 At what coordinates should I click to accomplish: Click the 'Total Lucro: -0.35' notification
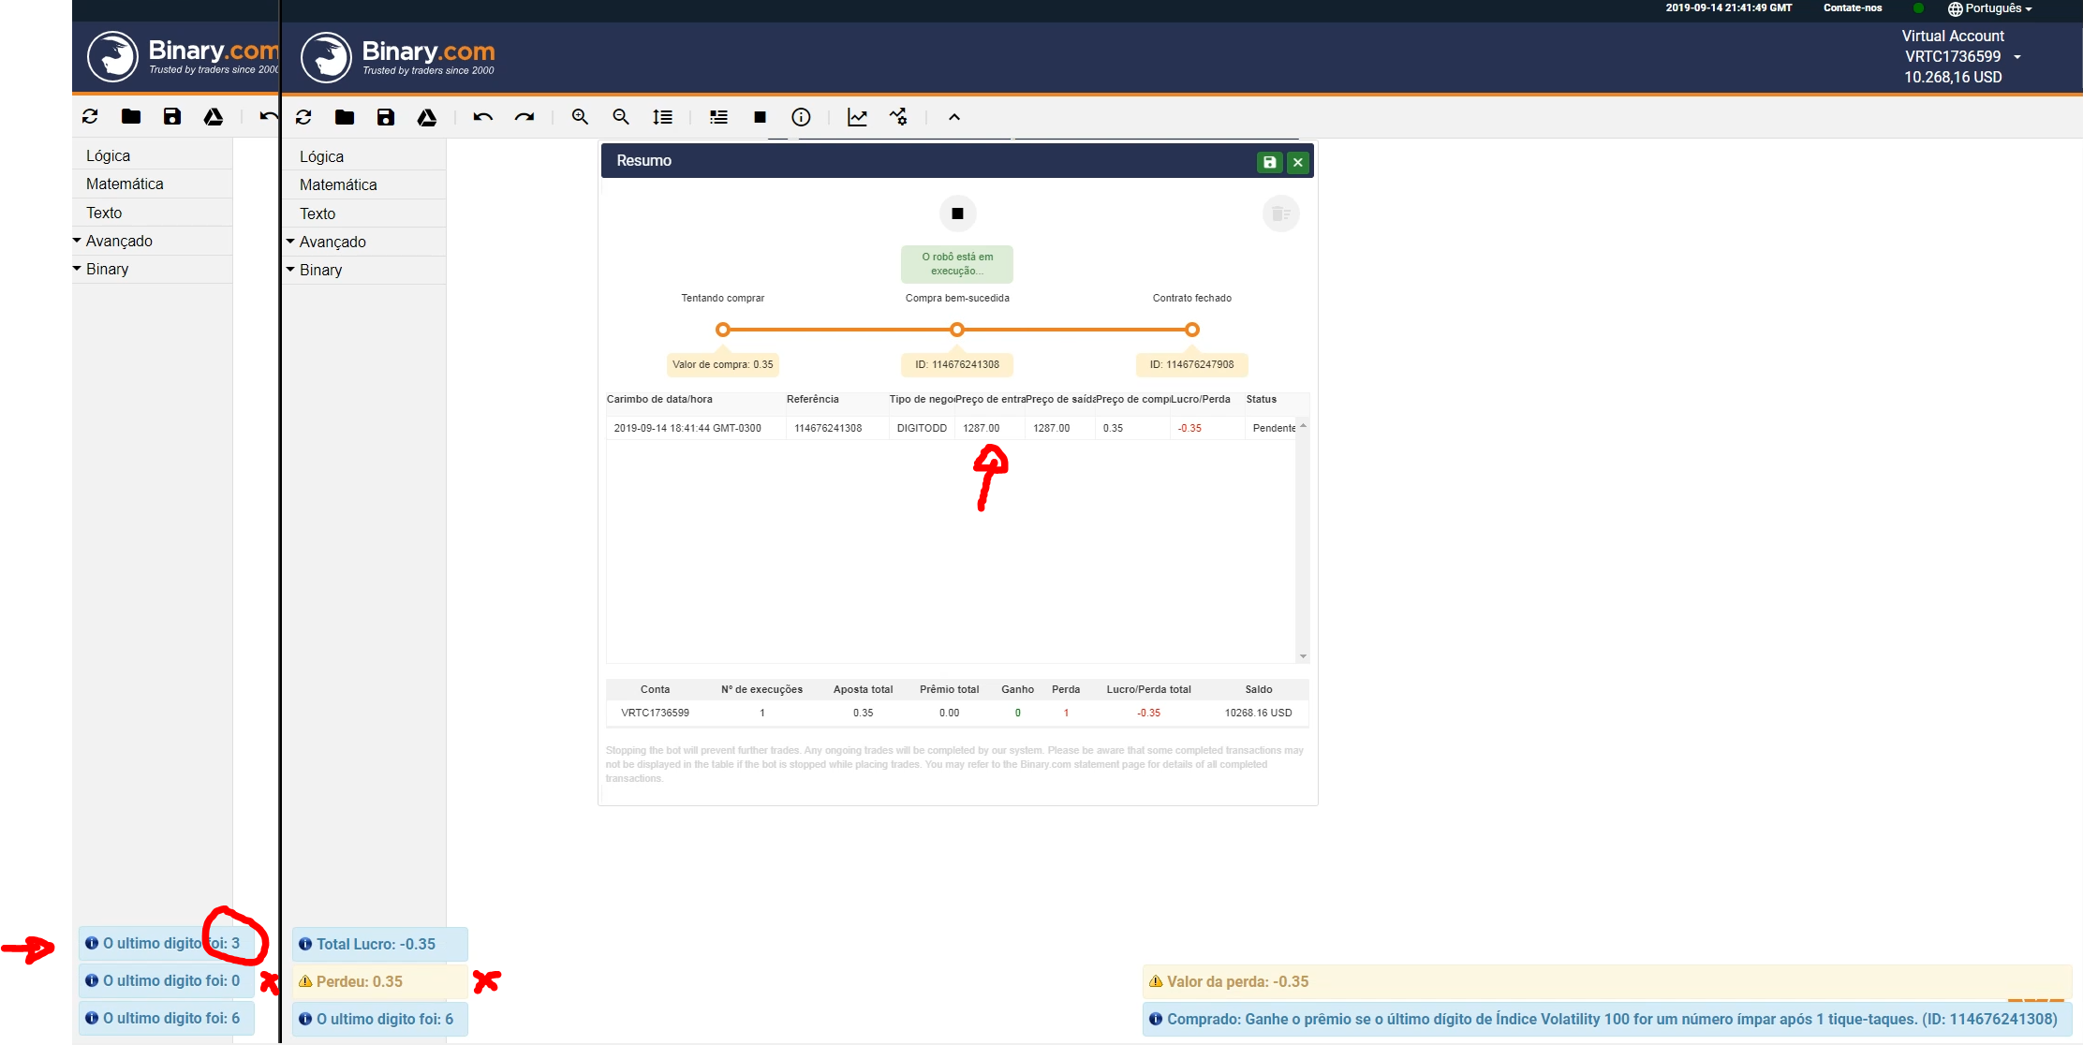coord(380,944)
